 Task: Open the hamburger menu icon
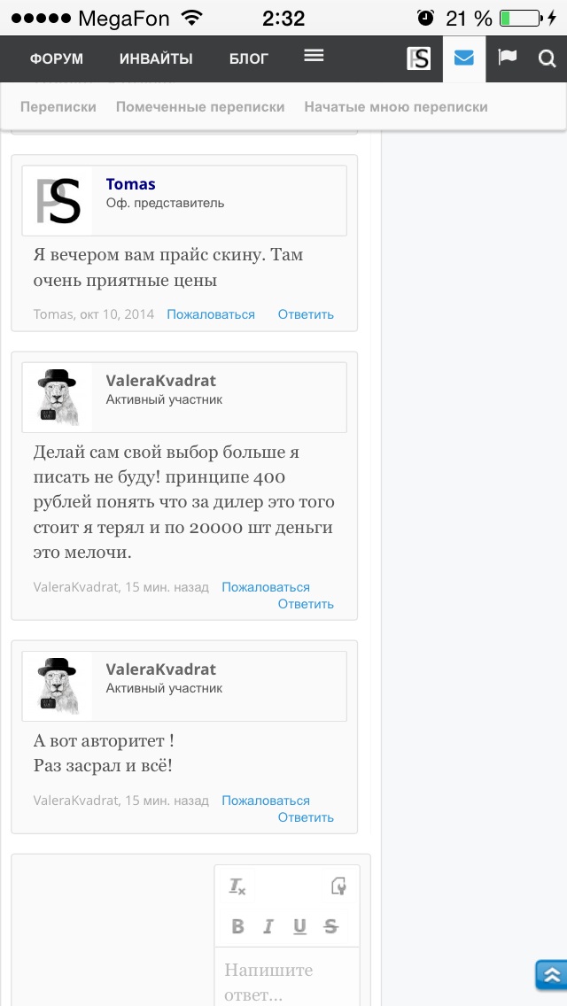click(314, 57)
